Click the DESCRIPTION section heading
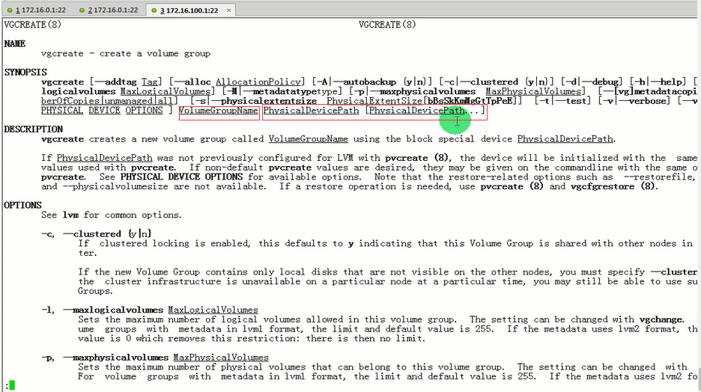Screen dimensions: 701x392 pyautogui.click(x=34, y=129)
